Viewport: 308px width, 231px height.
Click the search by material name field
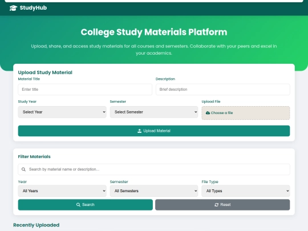pyautogui.click(x=154, y=169)
